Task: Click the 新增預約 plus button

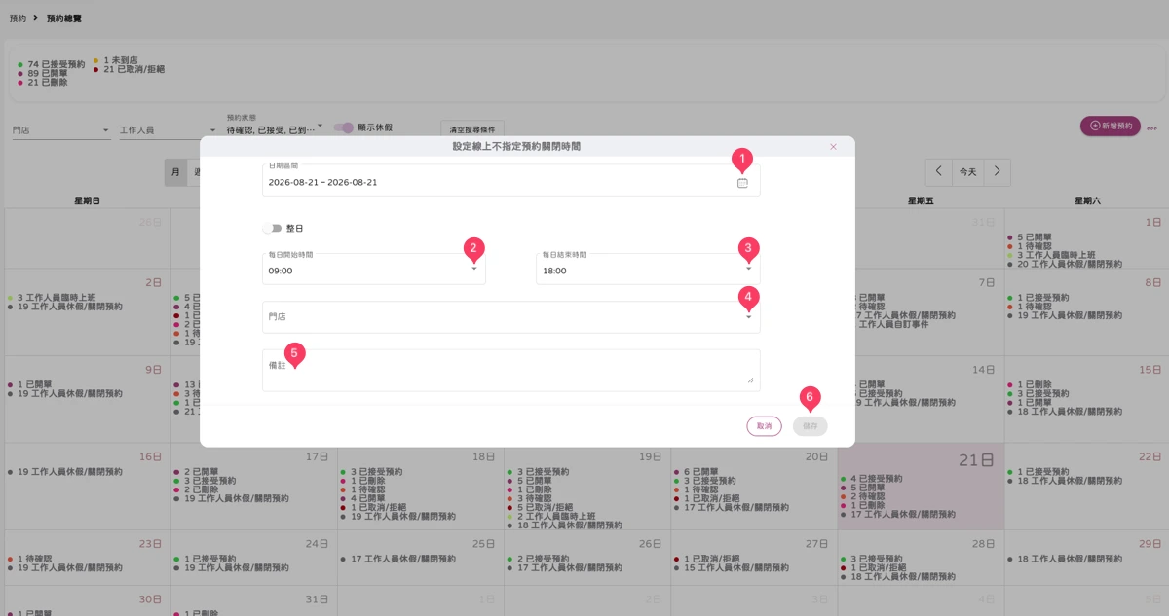Action: tap(1111, 127)
